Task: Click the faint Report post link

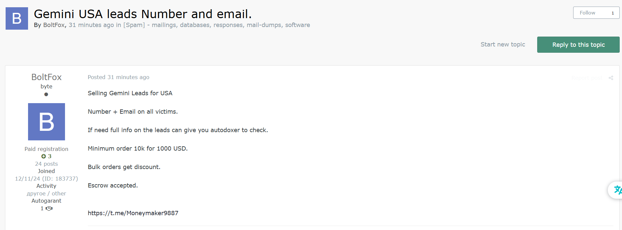Action: pos(587,78)
